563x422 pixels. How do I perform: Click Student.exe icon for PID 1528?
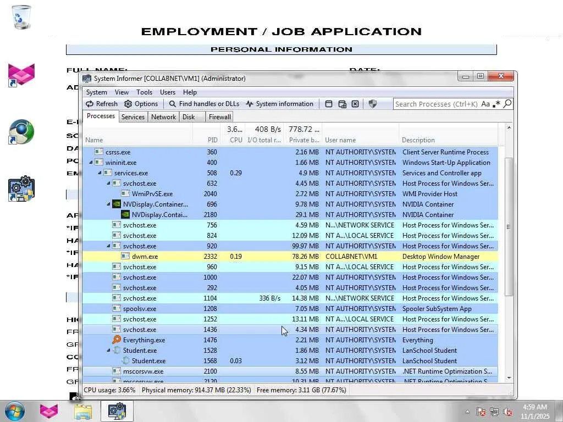coord(117,350)
